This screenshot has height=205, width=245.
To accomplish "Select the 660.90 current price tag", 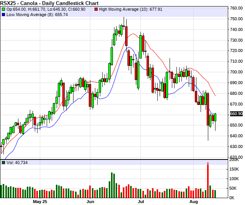I will pyautogui.click(x=236, y=114).
